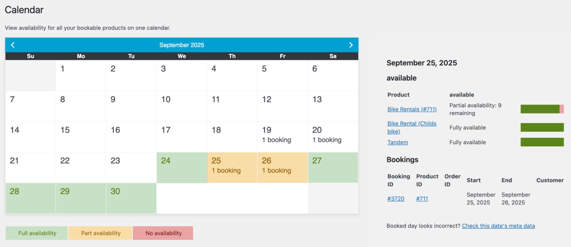Open product ID #711 in Bookings table
The width and height of the screenshot is (571, 247).
coord(422,199)
